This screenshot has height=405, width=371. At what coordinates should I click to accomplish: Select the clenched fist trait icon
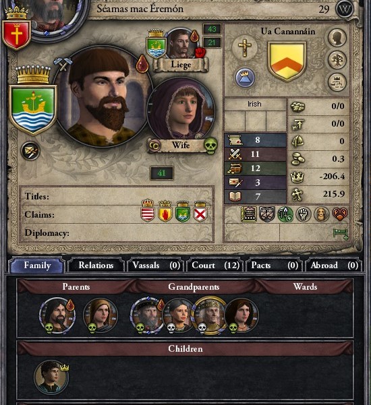pyautogui.click(x=303, y=214)
